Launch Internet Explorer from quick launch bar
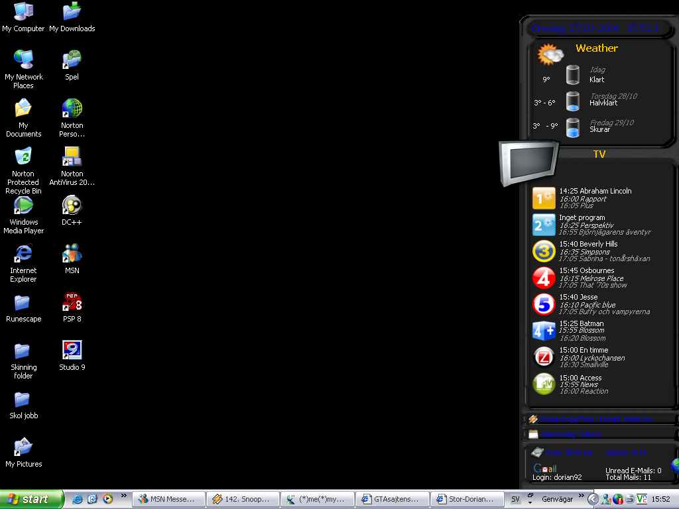The image size is (679, 509). click(77, 499)
